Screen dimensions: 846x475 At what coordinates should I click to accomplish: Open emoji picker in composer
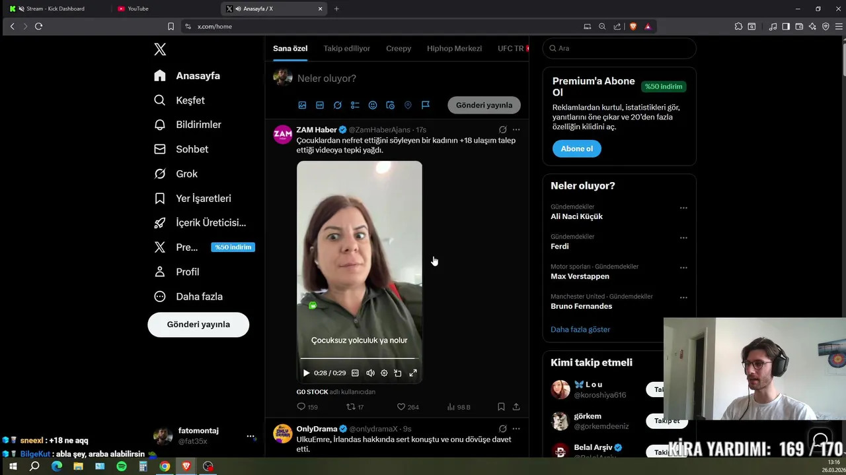tap(373, 105)
